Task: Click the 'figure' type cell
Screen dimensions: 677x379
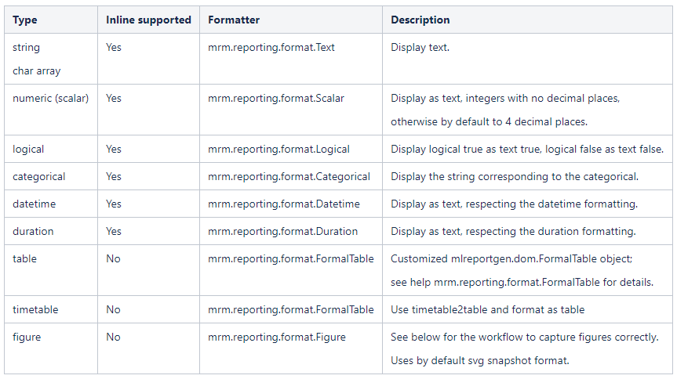Action: (x=27, y=337)
